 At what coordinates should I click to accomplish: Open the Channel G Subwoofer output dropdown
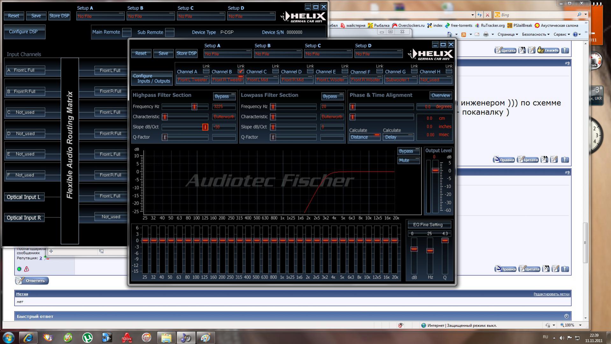click(x=401, y=80)
